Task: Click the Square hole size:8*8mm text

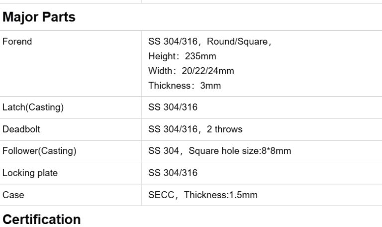Action: (240, 151)
